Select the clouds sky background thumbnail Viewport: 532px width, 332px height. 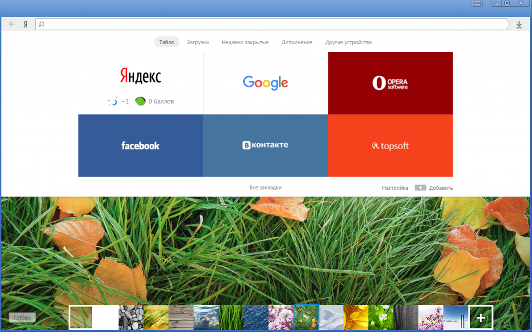(x=206, y=317)
